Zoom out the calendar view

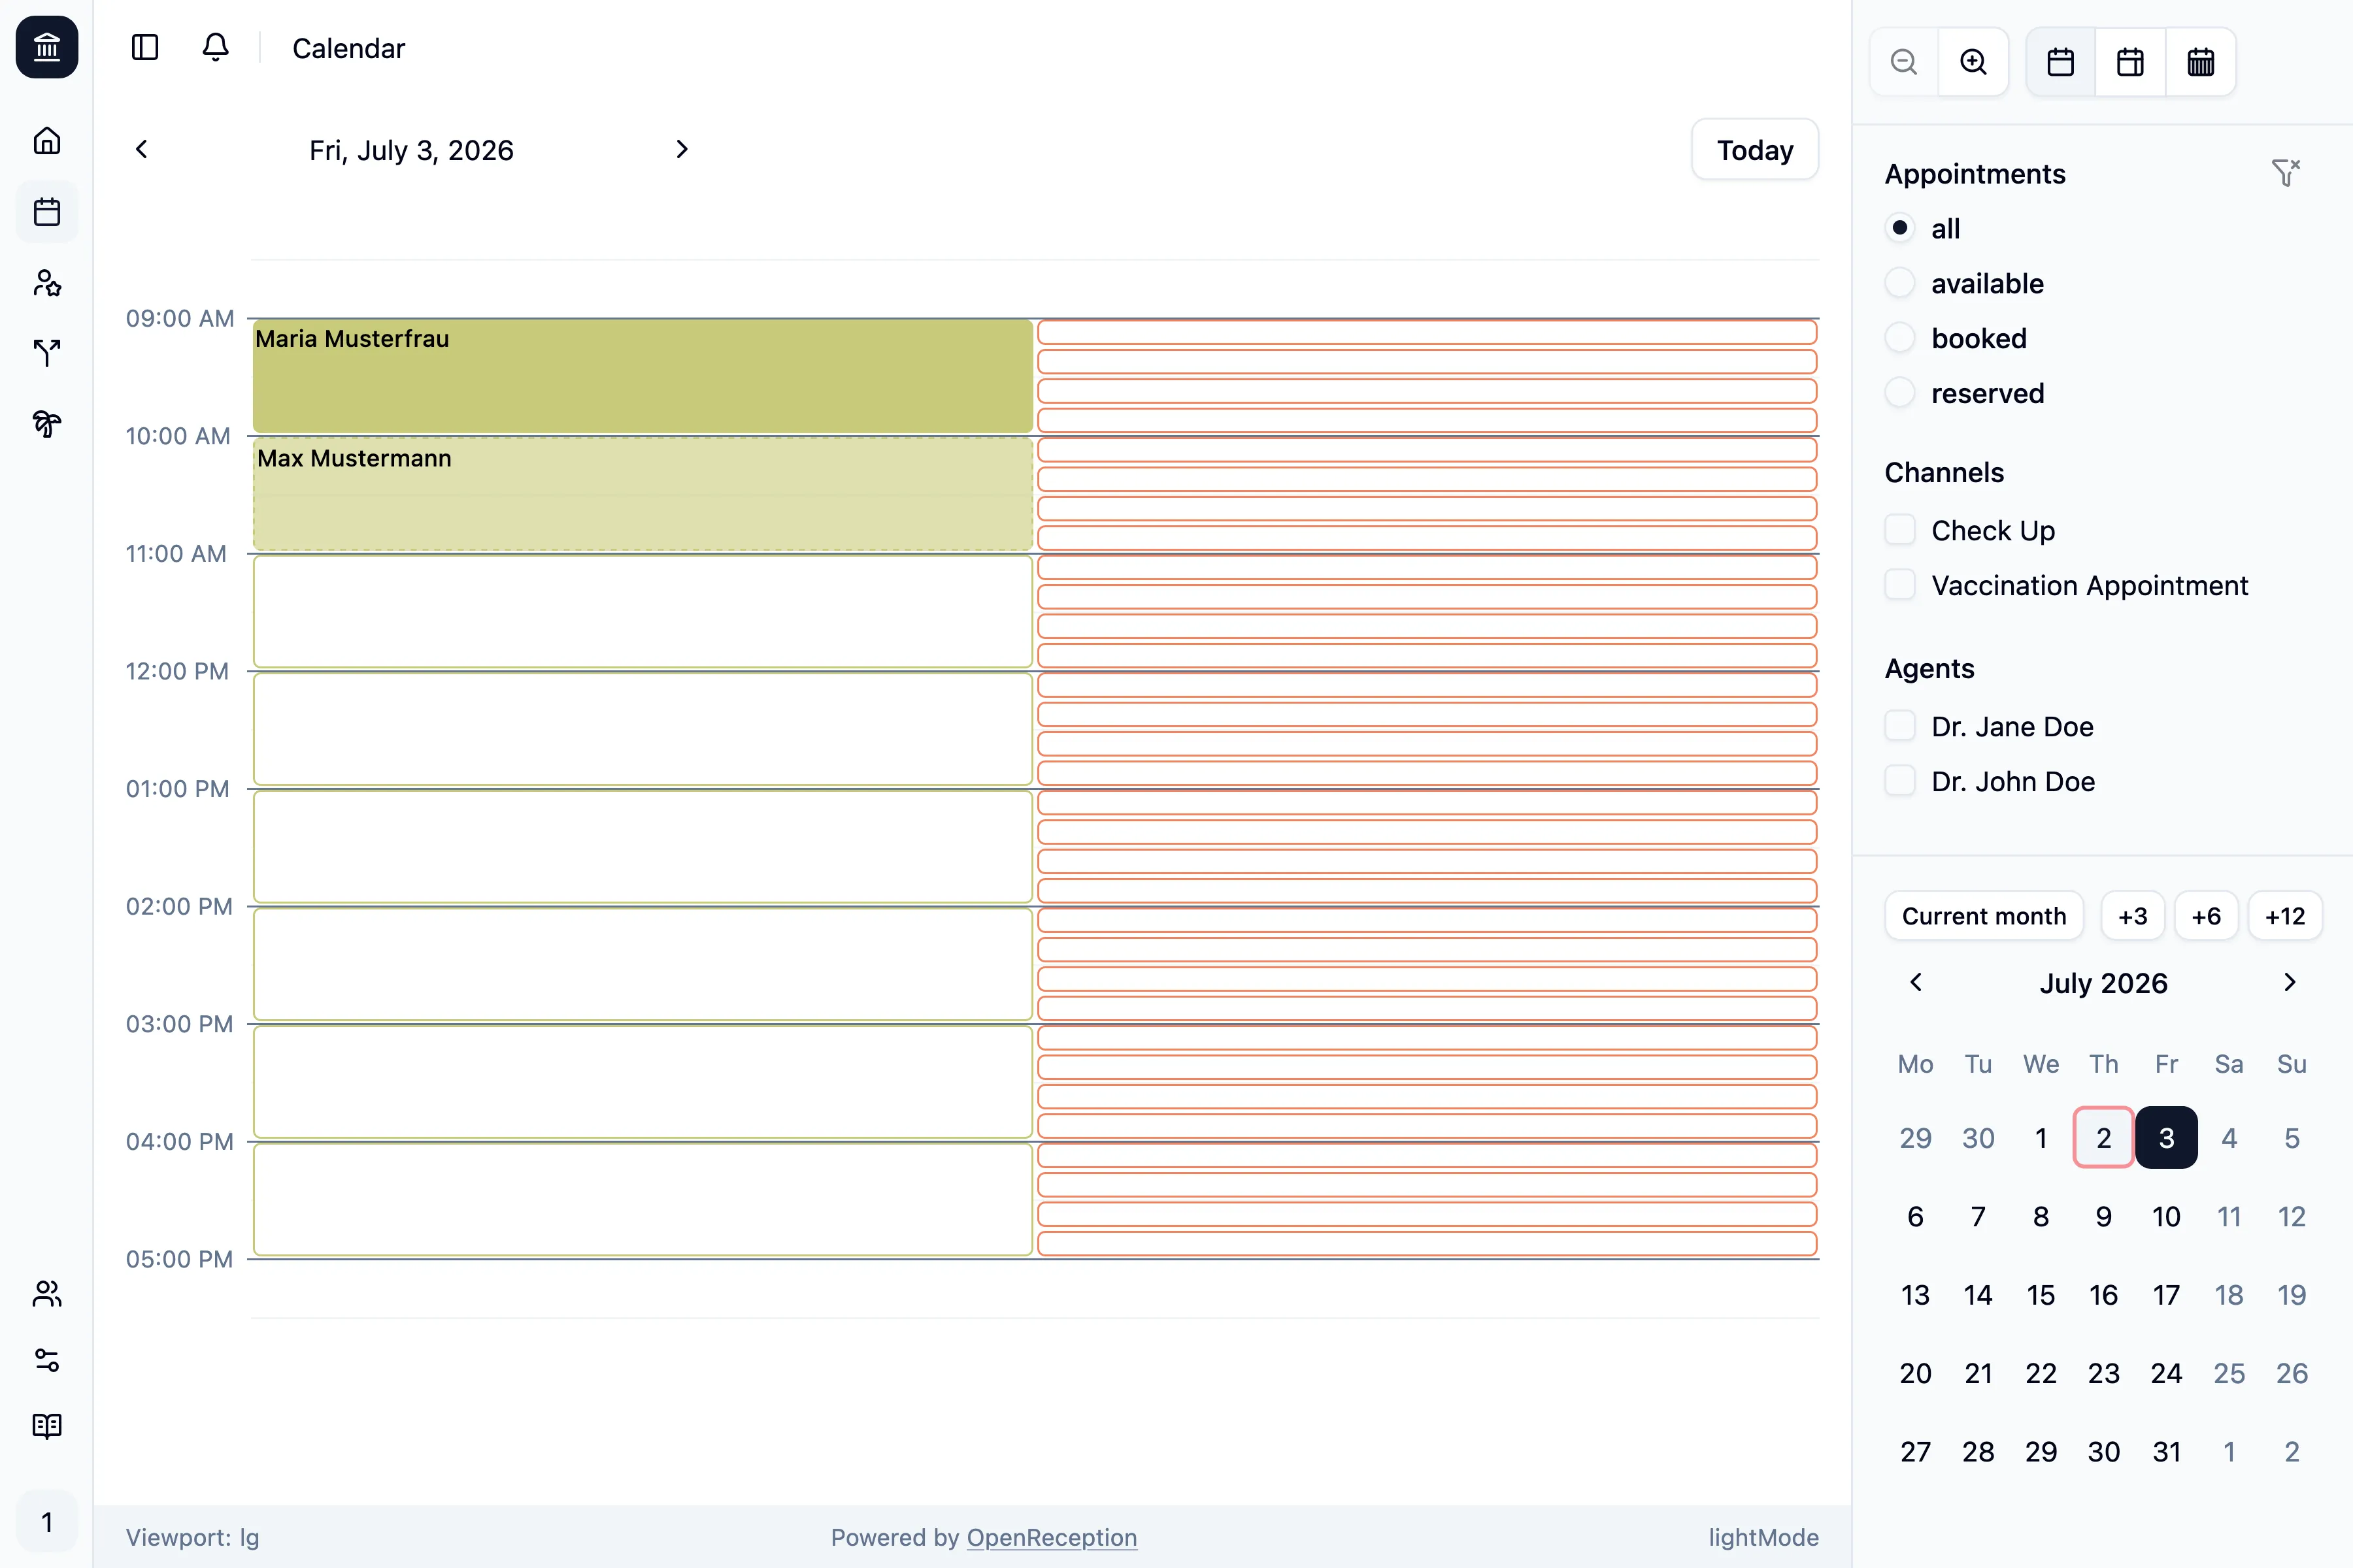1904,62
